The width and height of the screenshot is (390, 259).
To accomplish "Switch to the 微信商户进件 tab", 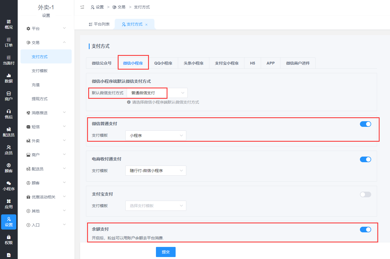I will [x=298, y=63].
